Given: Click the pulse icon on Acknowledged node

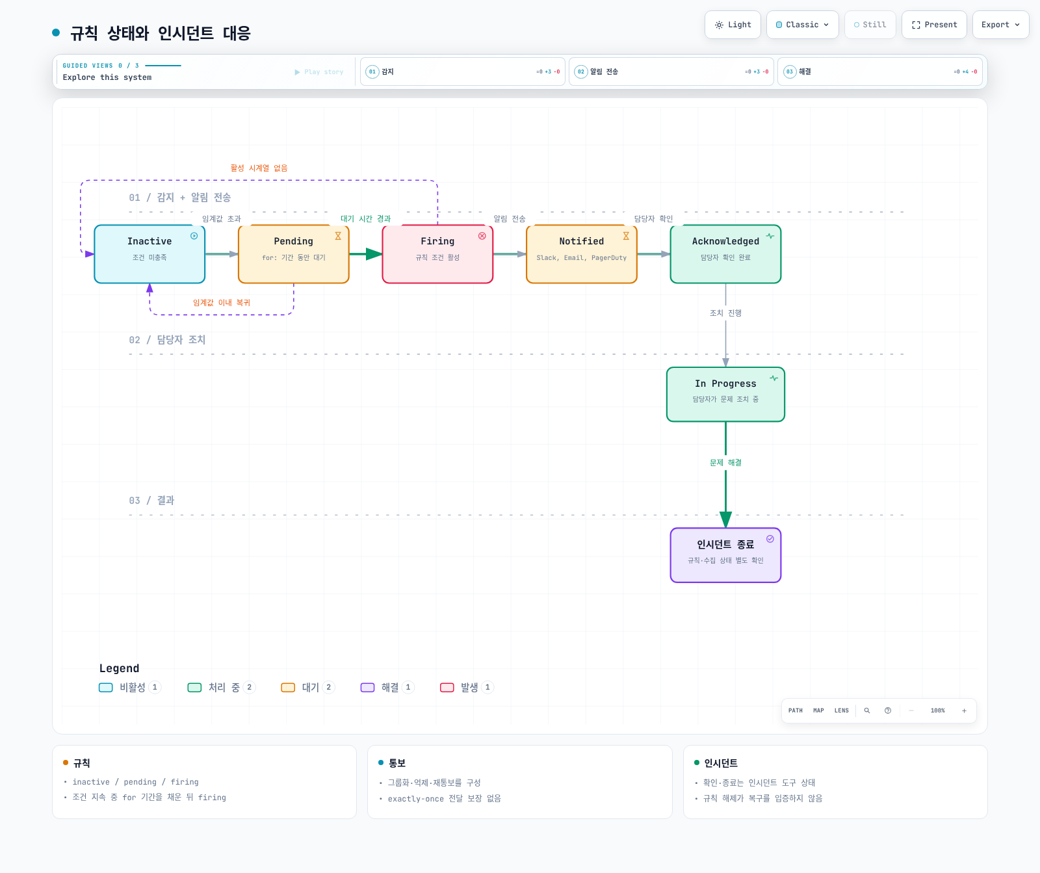Looking at the screenshot, I should click(770, 236).
